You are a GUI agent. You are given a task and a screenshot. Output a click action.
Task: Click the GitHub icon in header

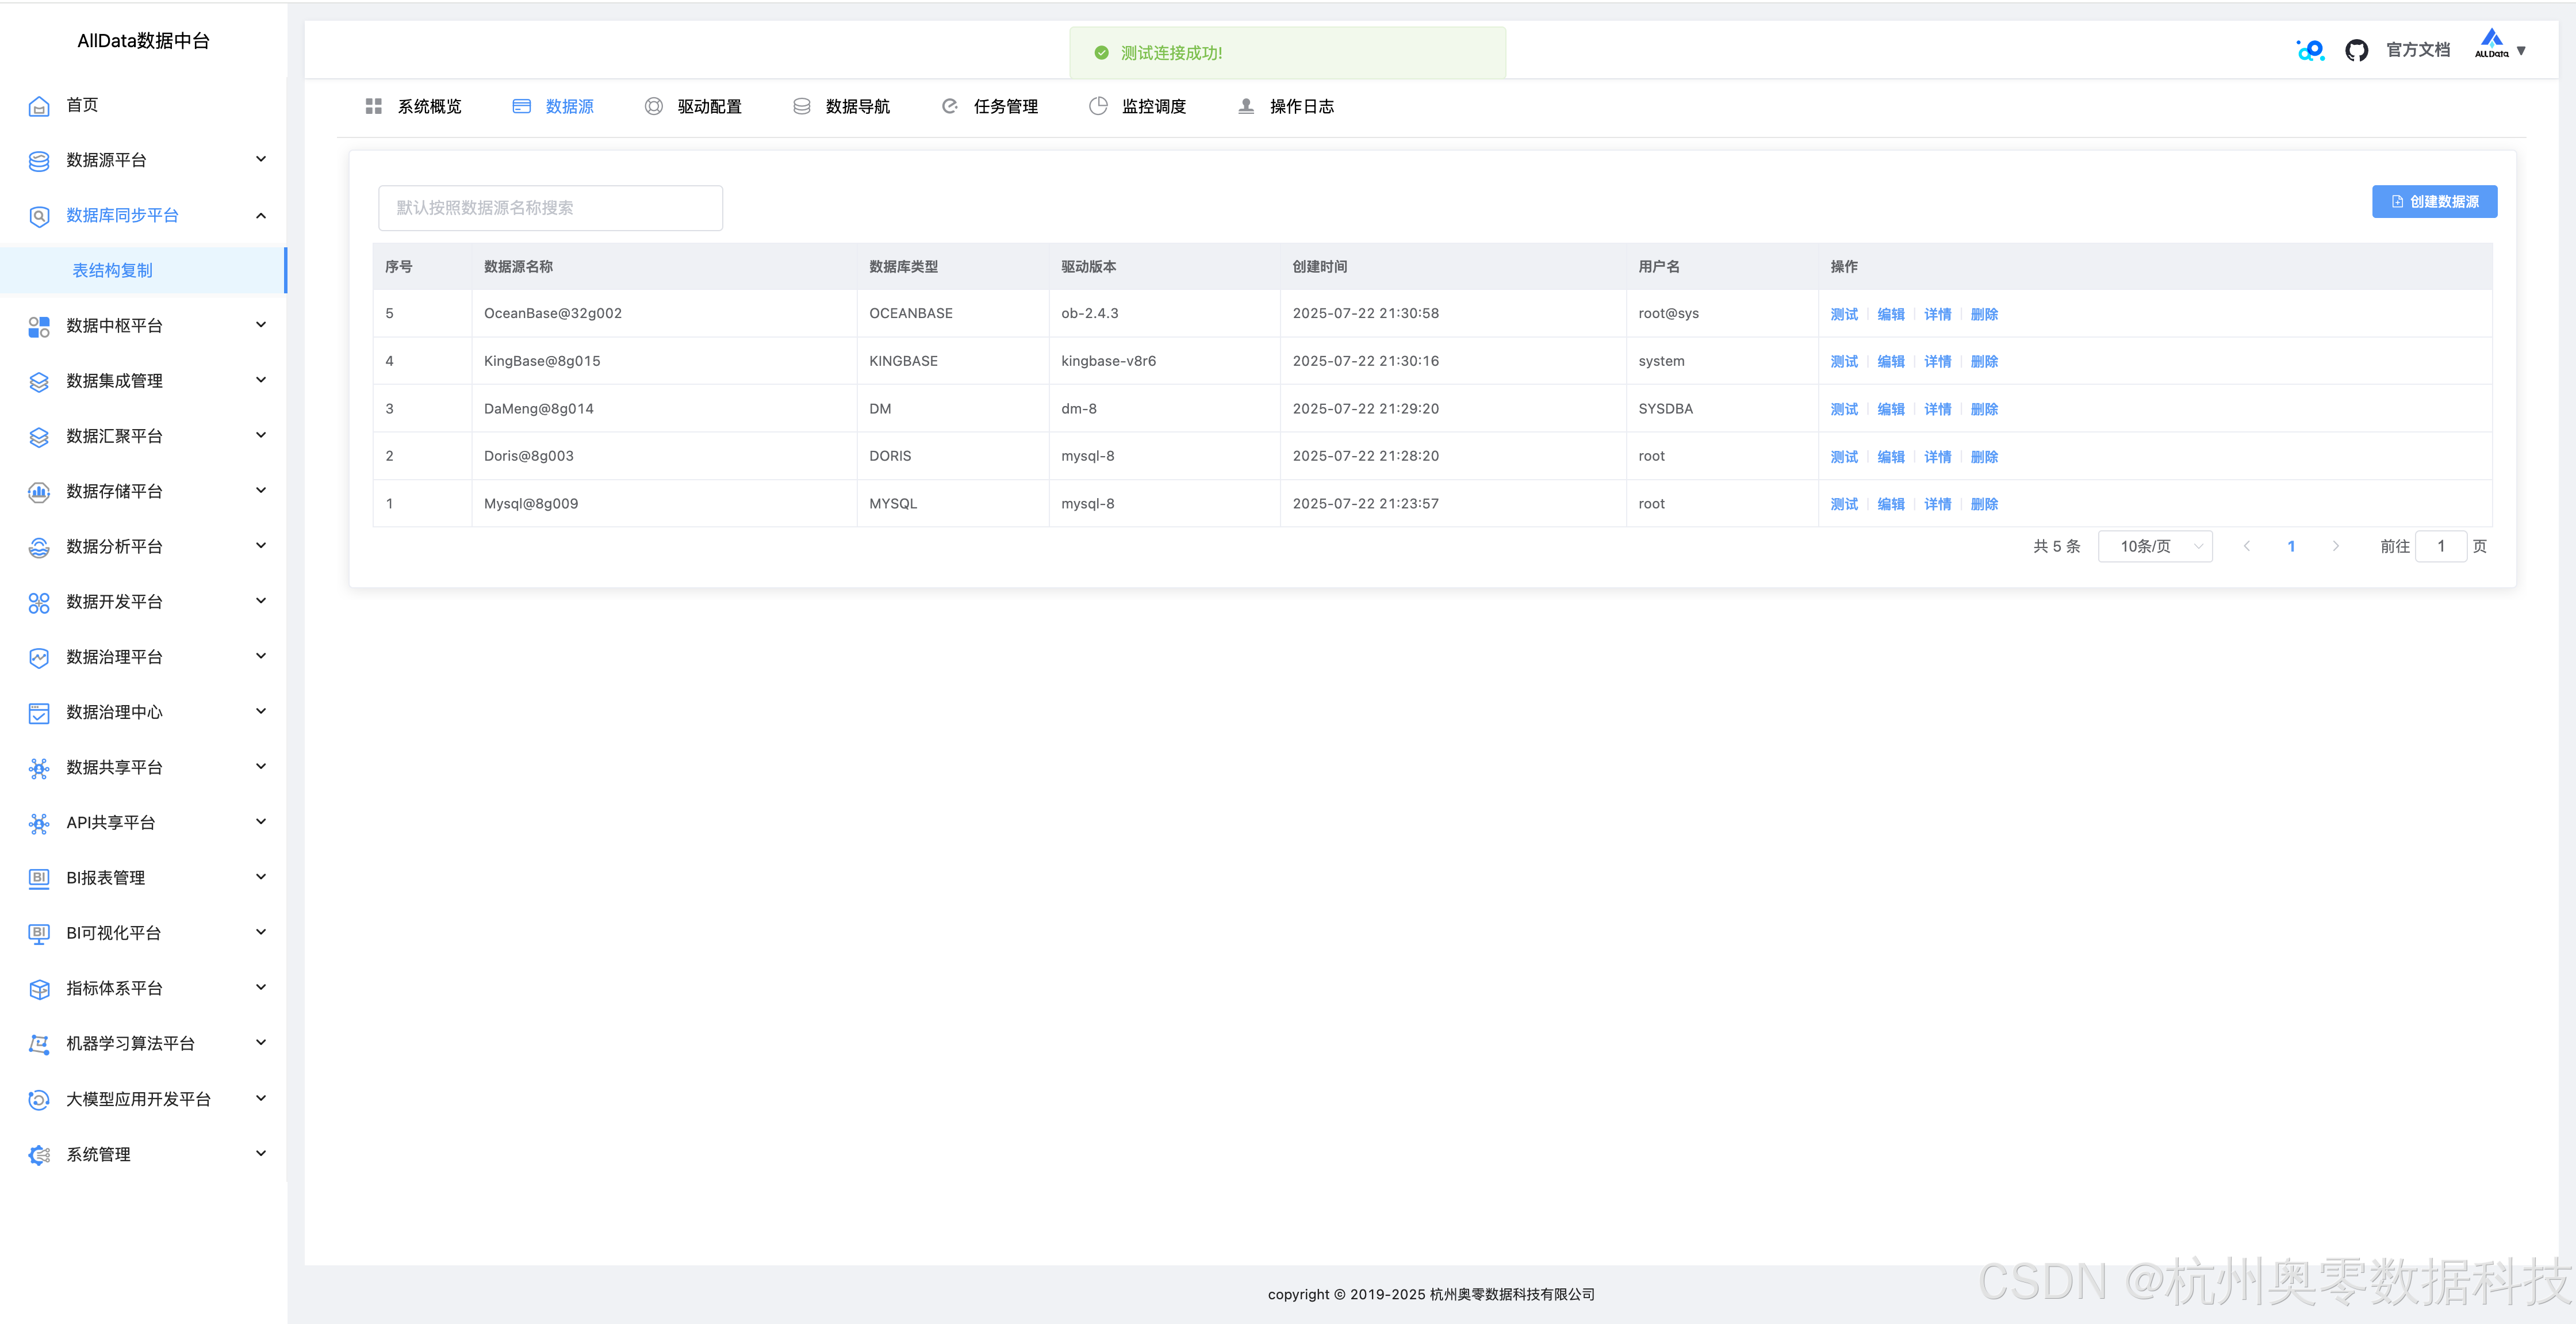[x=2356, y=51]
